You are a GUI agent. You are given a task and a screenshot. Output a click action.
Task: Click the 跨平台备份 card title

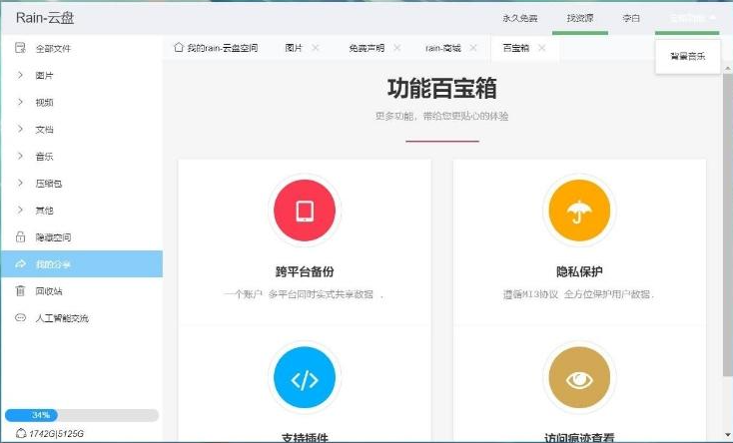click(305, 271)
